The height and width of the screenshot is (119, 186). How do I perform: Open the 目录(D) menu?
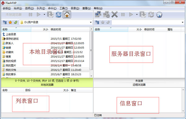(75, 8)
